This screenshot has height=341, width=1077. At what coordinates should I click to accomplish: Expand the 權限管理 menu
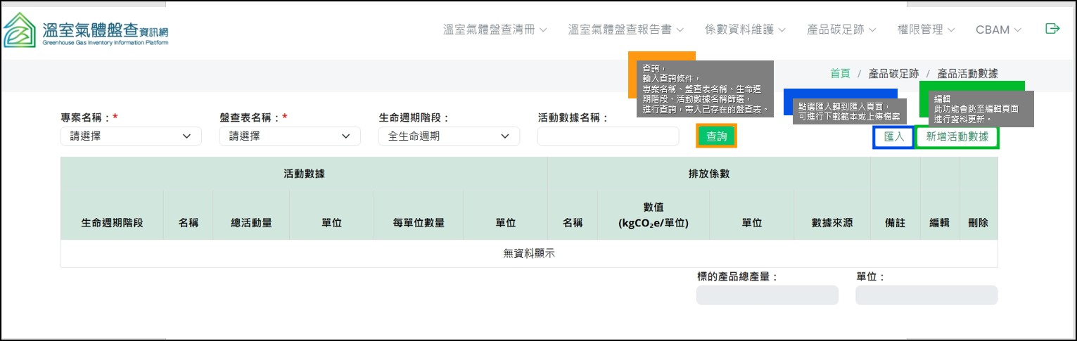926,30
